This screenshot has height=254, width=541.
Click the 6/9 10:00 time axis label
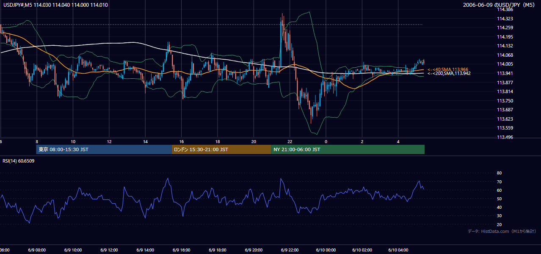click(x=73, y=250)
